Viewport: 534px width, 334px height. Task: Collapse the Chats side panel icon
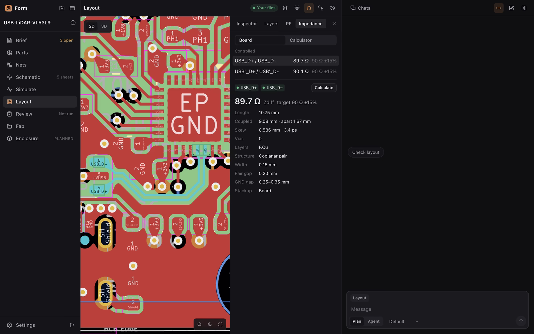[524, 8]
